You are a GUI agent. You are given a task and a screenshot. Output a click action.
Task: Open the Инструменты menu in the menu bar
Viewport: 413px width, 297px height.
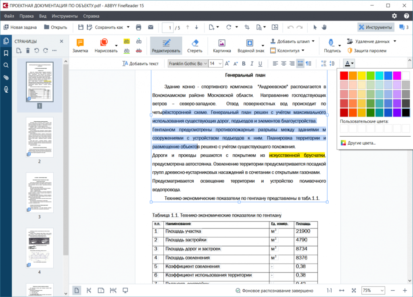65,16
